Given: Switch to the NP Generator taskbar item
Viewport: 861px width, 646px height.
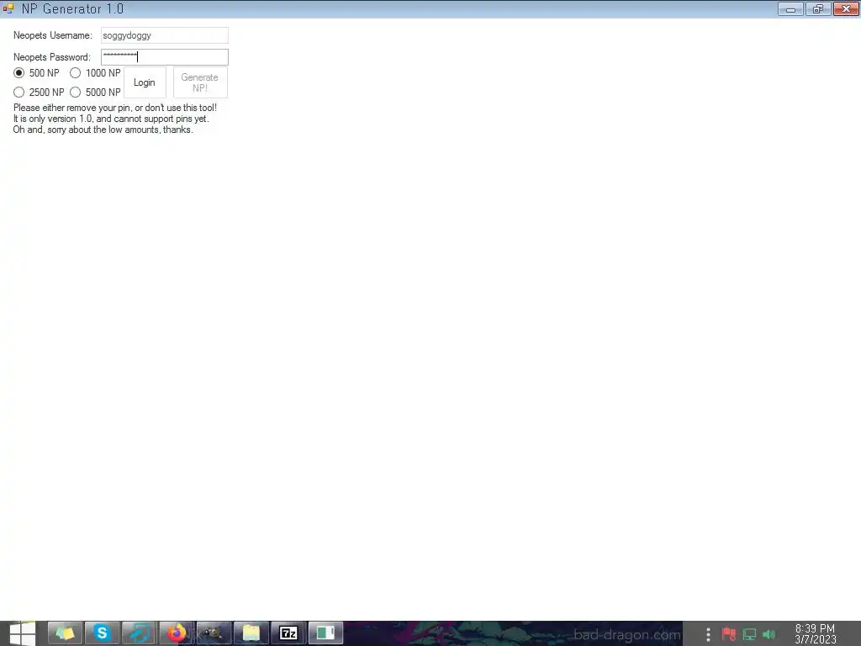Looking at the screenshot, I should [325, 633].
